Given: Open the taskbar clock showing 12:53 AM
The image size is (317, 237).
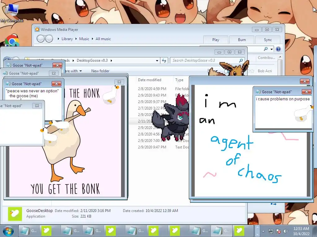Looking at the screenshot, I should (301, 231).
